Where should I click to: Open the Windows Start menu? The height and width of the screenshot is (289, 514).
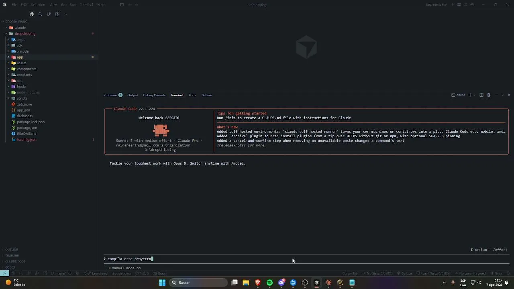coord(162,283)
